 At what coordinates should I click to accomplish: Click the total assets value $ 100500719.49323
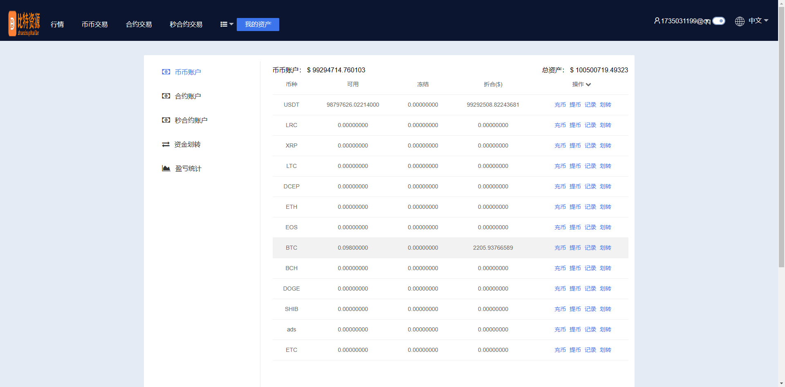click(x=599, y=70)
